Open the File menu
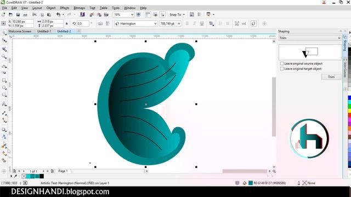The width and height of the screenshot is (351, 197). coord(4,8)
